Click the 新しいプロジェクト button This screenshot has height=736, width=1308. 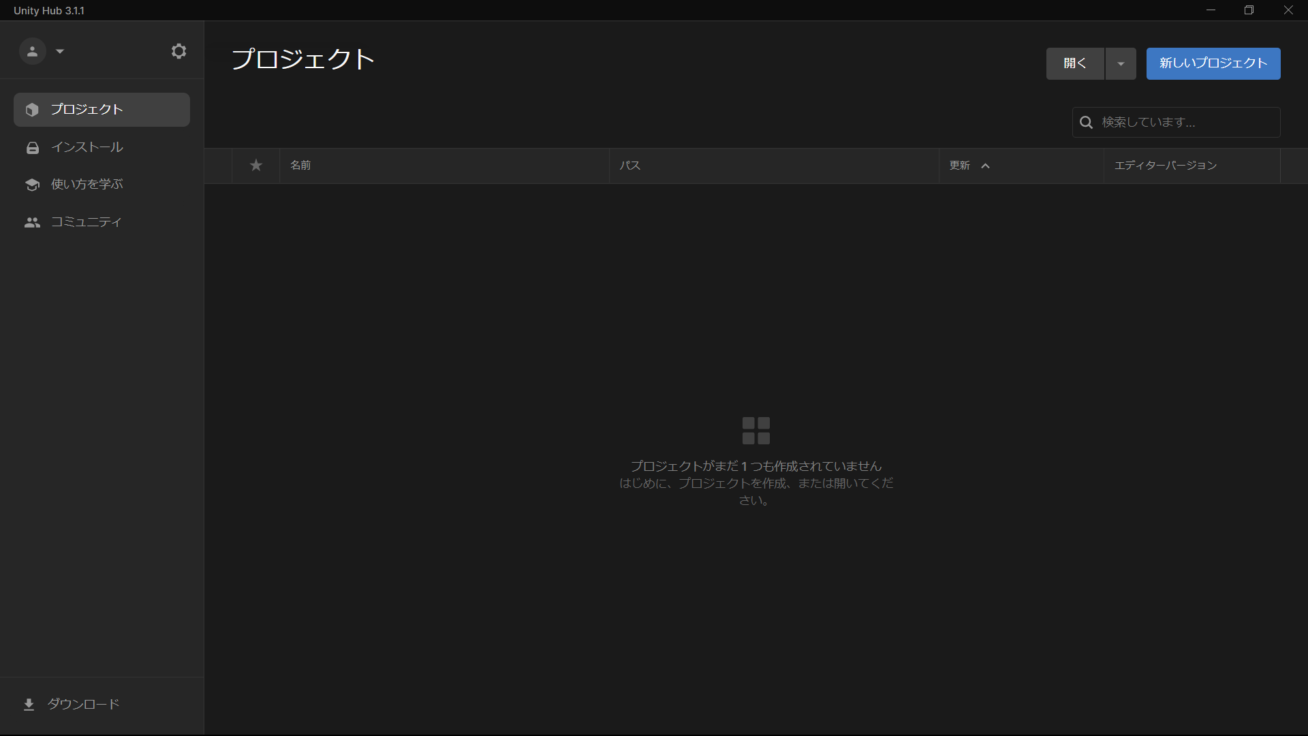[x=1213, y=63]
